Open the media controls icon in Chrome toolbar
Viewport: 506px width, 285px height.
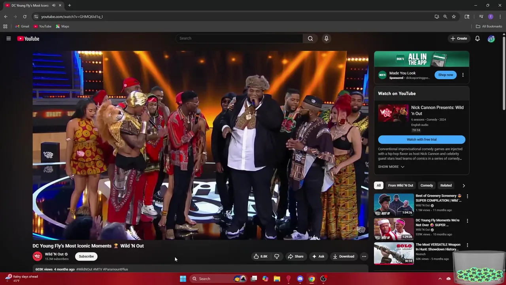click(481, 17)
